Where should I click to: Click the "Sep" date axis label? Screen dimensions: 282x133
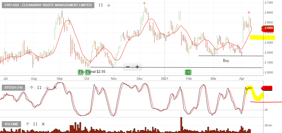(59, 78)
